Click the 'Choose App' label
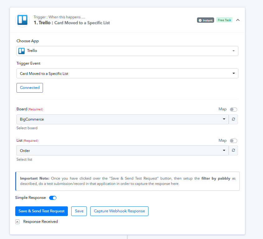Viewport: 263px width, 239px height. coord(28,41)
